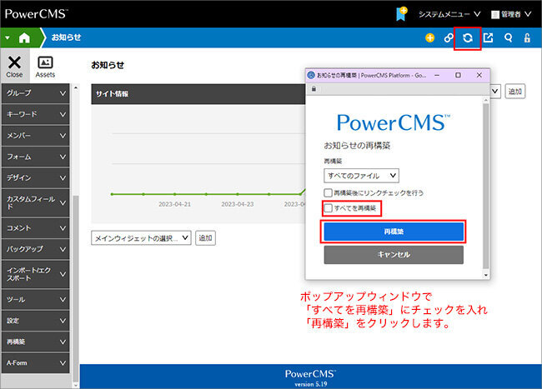The width and height of the screenshot is (542, 389).
Task: Expand the バックアップ sidebar menu
Action: (35, 249)
